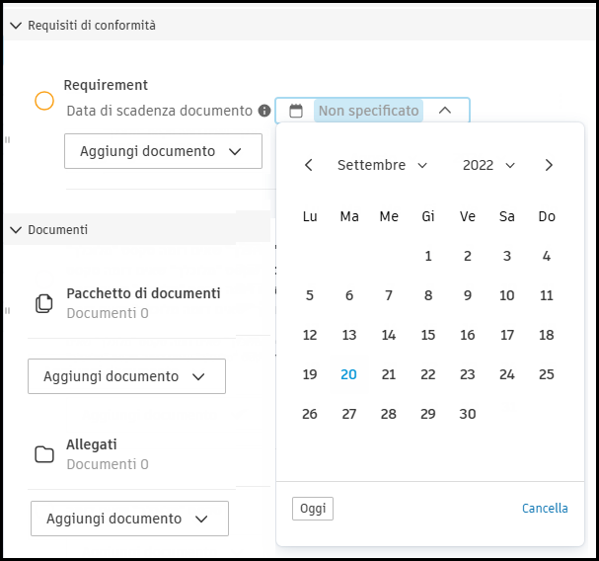The image size is (599, 561).
Task: Pick day 14 in the calendar
Action: 389,335
